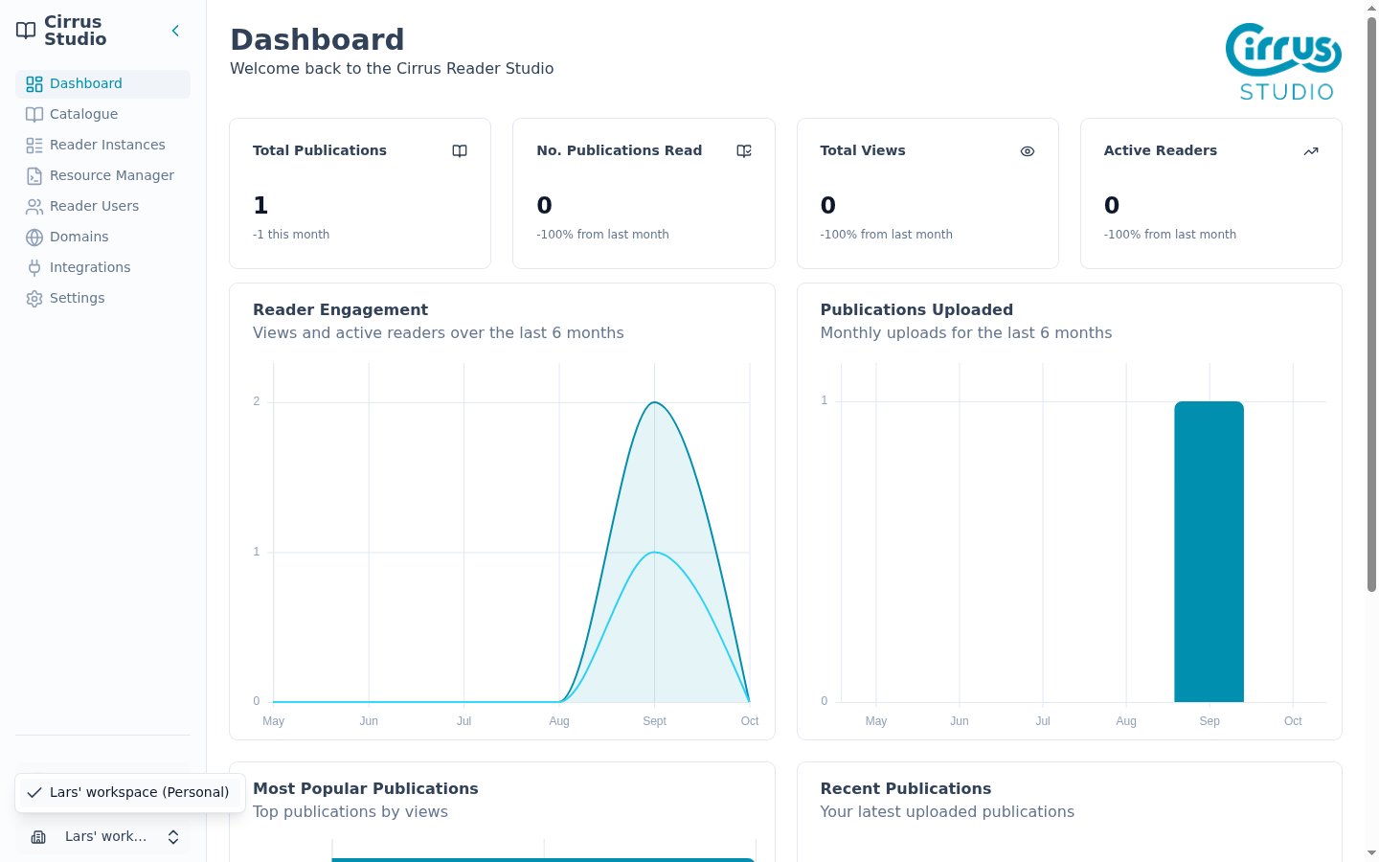
Task: Click the Cirrus Studio logo image
Action: [1283, 62]
